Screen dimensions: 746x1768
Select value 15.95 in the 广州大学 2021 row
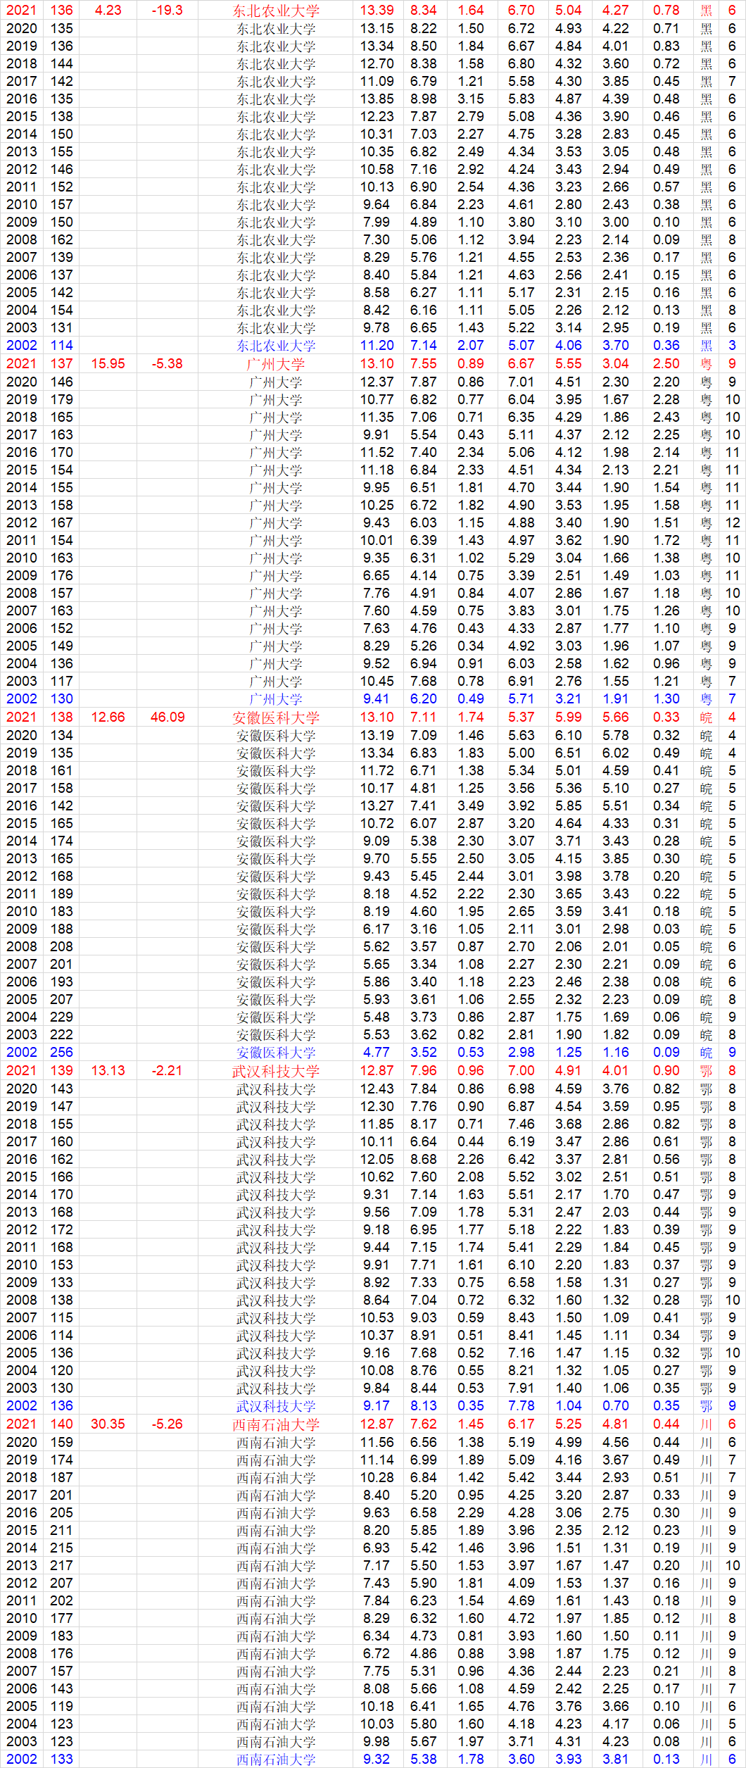(x=108, y=364)
